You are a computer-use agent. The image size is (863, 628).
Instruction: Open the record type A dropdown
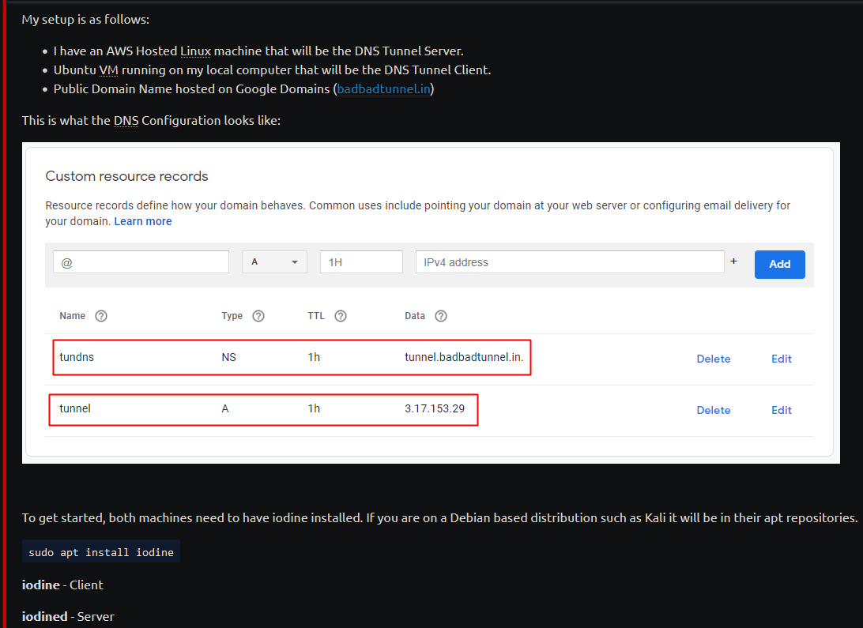click(x=275, y=261)
